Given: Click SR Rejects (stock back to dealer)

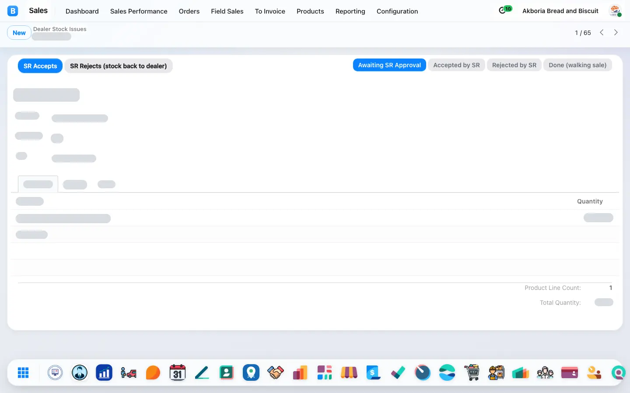Looking at the screenshot, I should pos(118,66).
